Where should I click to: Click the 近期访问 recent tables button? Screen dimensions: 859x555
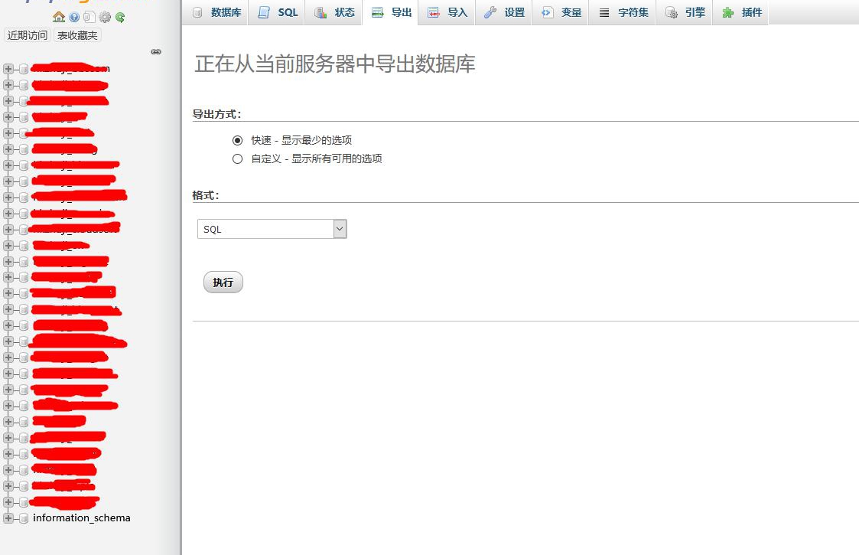coord(28,34)
